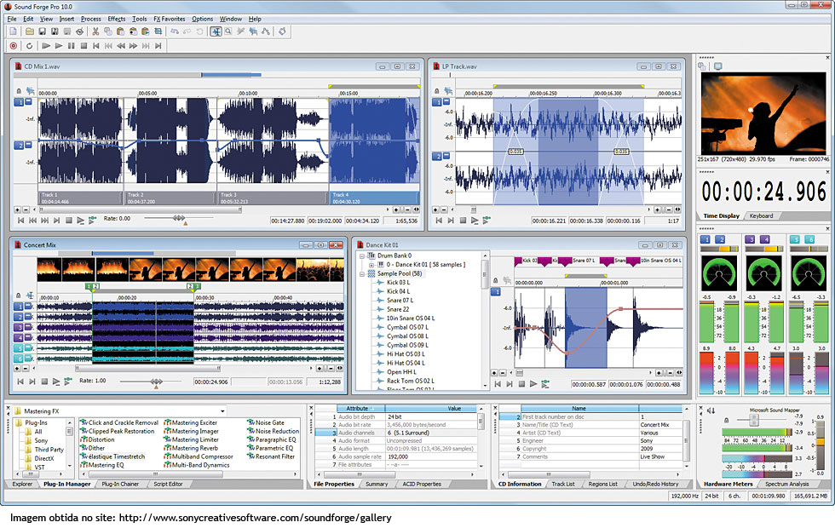Toggle meter channel 1 in Hardware Meters
The width and height of the screenshot is (835, 528).
(705, 240)
